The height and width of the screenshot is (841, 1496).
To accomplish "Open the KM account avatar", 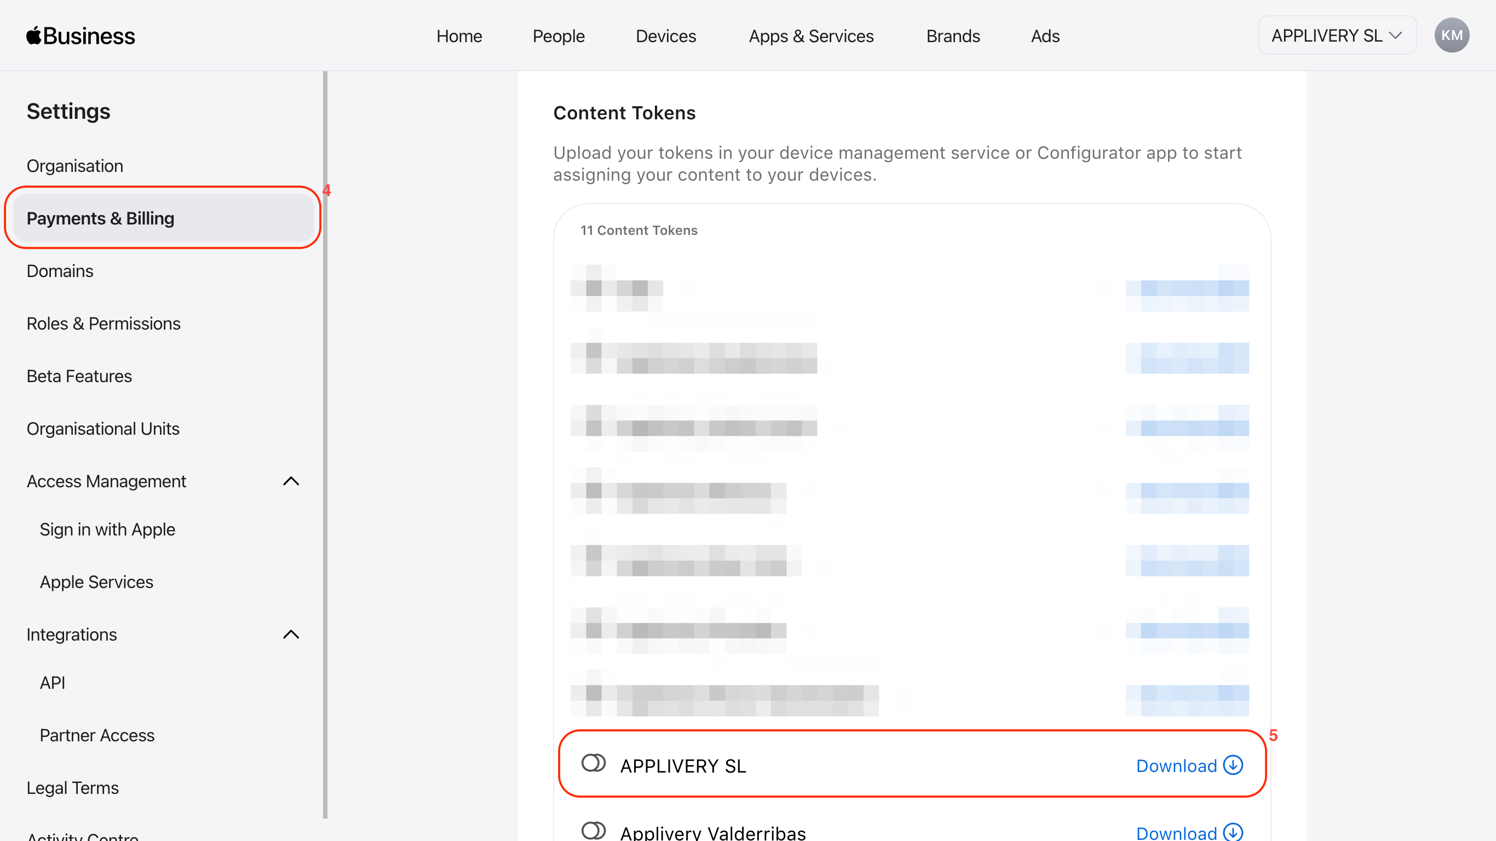I will (x=1451, y=36).
